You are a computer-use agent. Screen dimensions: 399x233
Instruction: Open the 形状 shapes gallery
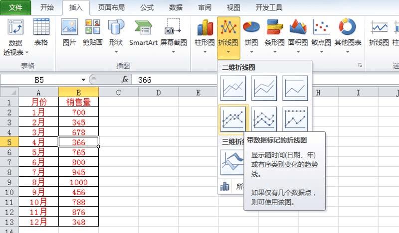tap(116, 27)
